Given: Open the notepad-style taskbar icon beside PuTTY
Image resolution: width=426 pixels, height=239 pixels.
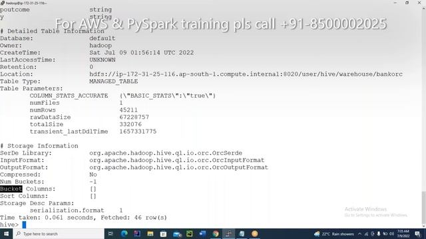Looking at the screenshot, I should (x=242, y=234).
